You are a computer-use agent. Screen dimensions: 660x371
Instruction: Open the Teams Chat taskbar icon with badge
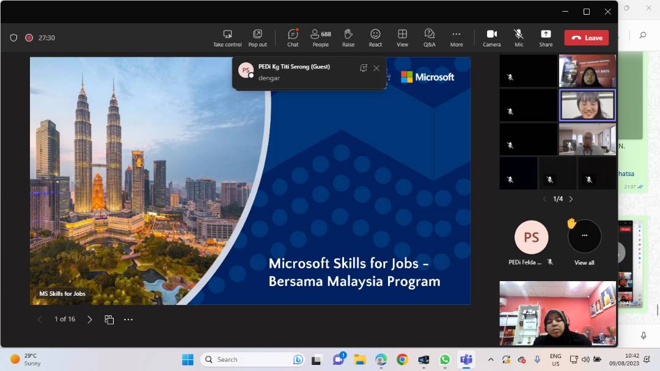click(x=339, y=359)
